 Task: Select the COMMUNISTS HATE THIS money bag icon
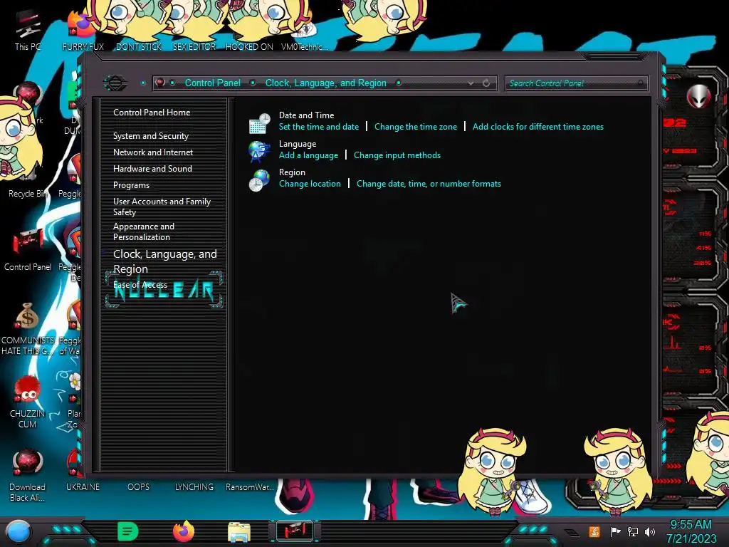[x=28, y=328]
